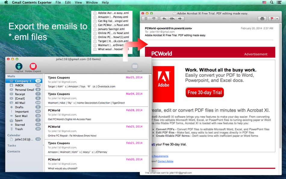Select the Important folder
This screenshot has width=286, height=179.
click(24, 111)
